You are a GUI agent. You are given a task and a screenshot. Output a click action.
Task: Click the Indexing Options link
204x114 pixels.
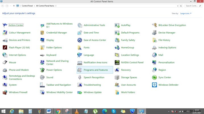[167, 48]
